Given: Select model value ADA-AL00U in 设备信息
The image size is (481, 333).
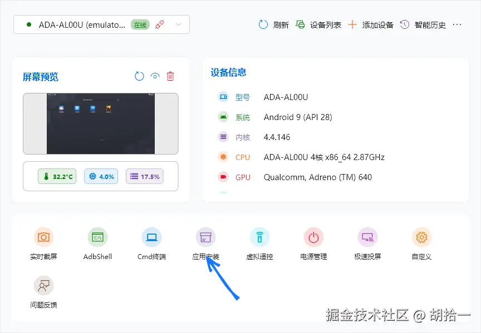Looking at the screenshot, I should click(286, 97).
